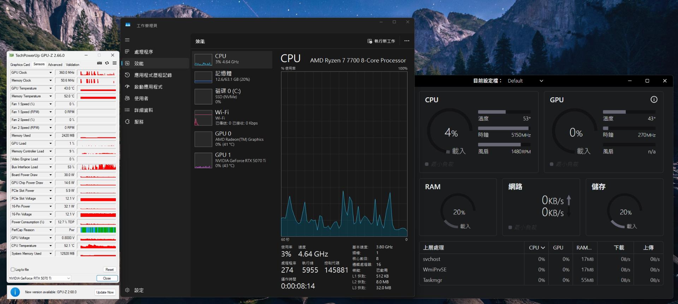Click the info icon on GPU panel
The image size is (678, 304).
(654, 99)
